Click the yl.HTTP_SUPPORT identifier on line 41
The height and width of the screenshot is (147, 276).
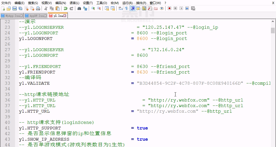(x=40, y=128)
